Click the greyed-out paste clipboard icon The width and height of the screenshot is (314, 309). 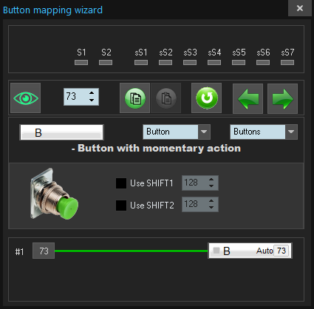tap(166, 98)
